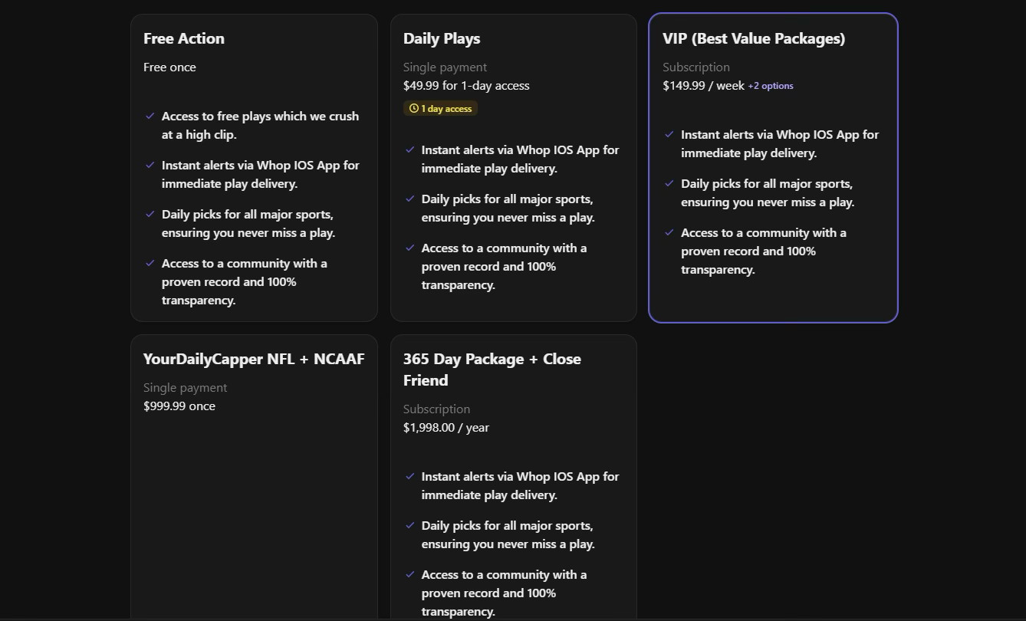Click the $149.99 / week price text
The image size is (1026, 621).
pyautogui.click(x=703, y=85)
